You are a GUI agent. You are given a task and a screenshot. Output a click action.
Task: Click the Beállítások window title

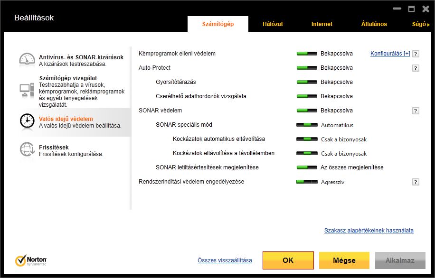coord(34,18)
